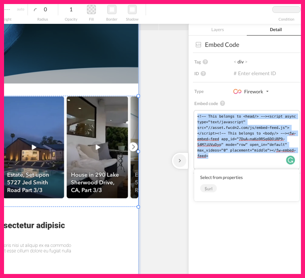Viewport: 305px width, 278px height.
Task: Click the middle-right resize handle of the embed
Action: tap(138, 152)
